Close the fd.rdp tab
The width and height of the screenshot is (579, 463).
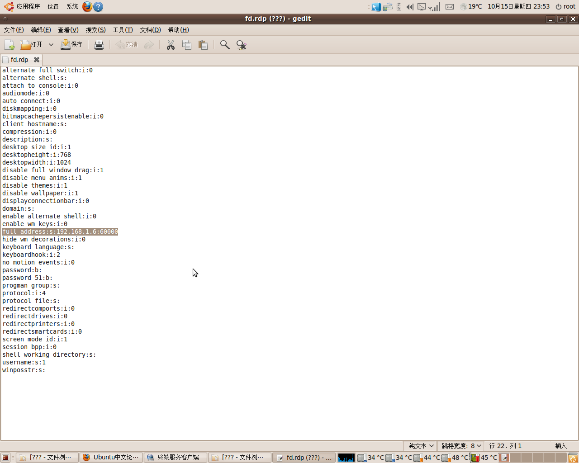[37, 60]
